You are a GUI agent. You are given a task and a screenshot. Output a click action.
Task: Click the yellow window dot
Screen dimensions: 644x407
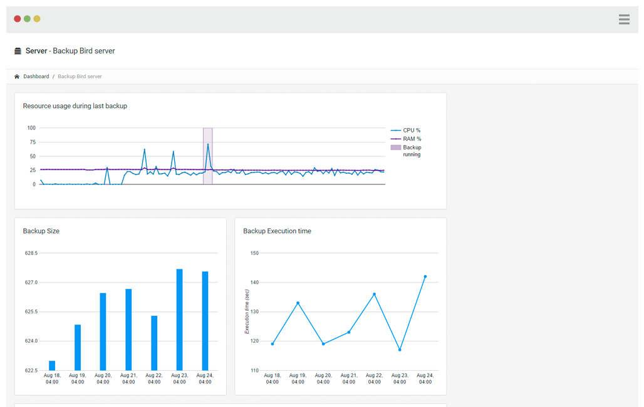click(x=37, y=19)
